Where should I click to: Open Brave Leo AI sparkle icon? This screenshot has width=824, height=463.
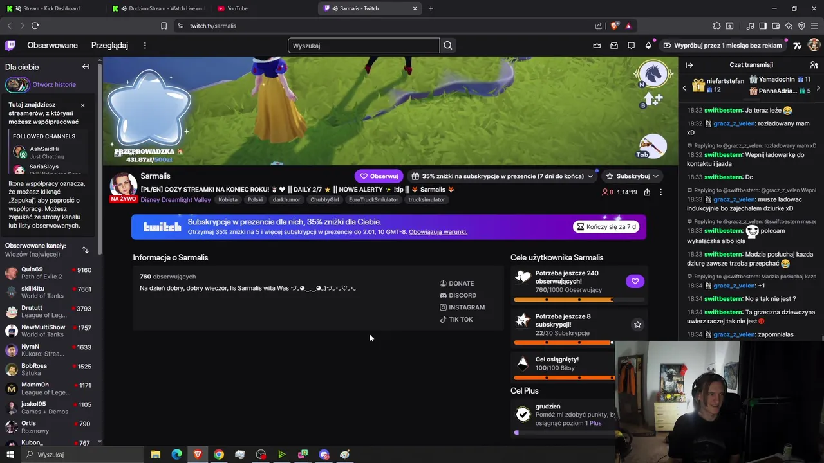coord(789,26)
